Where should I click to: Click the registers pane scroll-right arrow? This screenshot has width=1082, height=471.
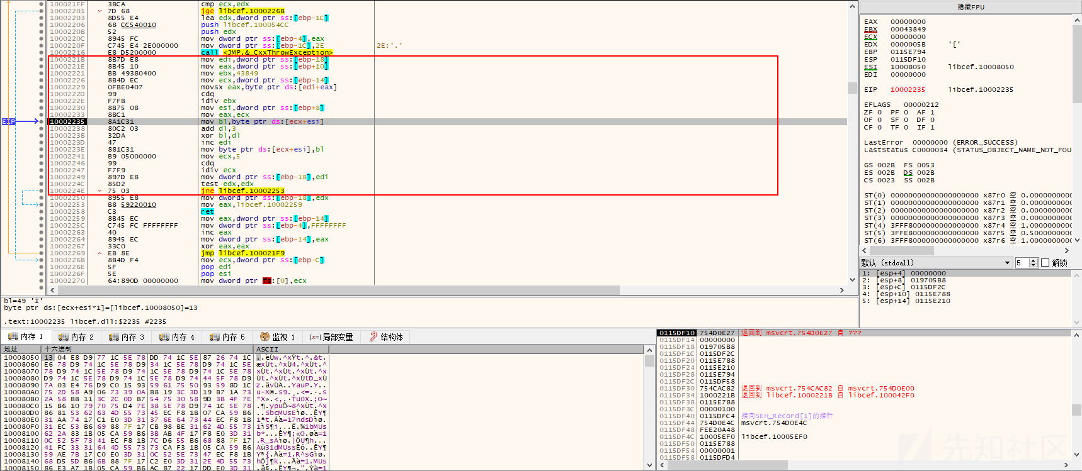pos(1067,250)
